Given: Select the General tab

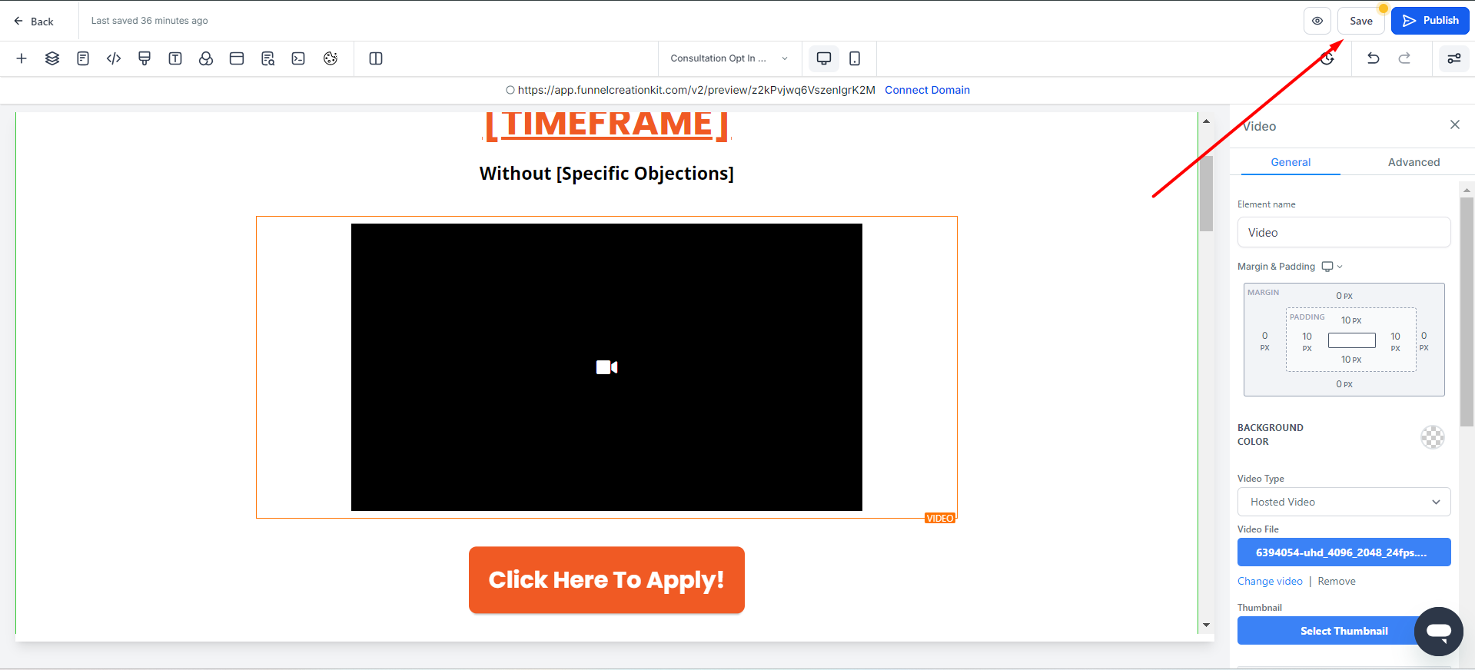Looking at the screenshot, I should 1291,162.
